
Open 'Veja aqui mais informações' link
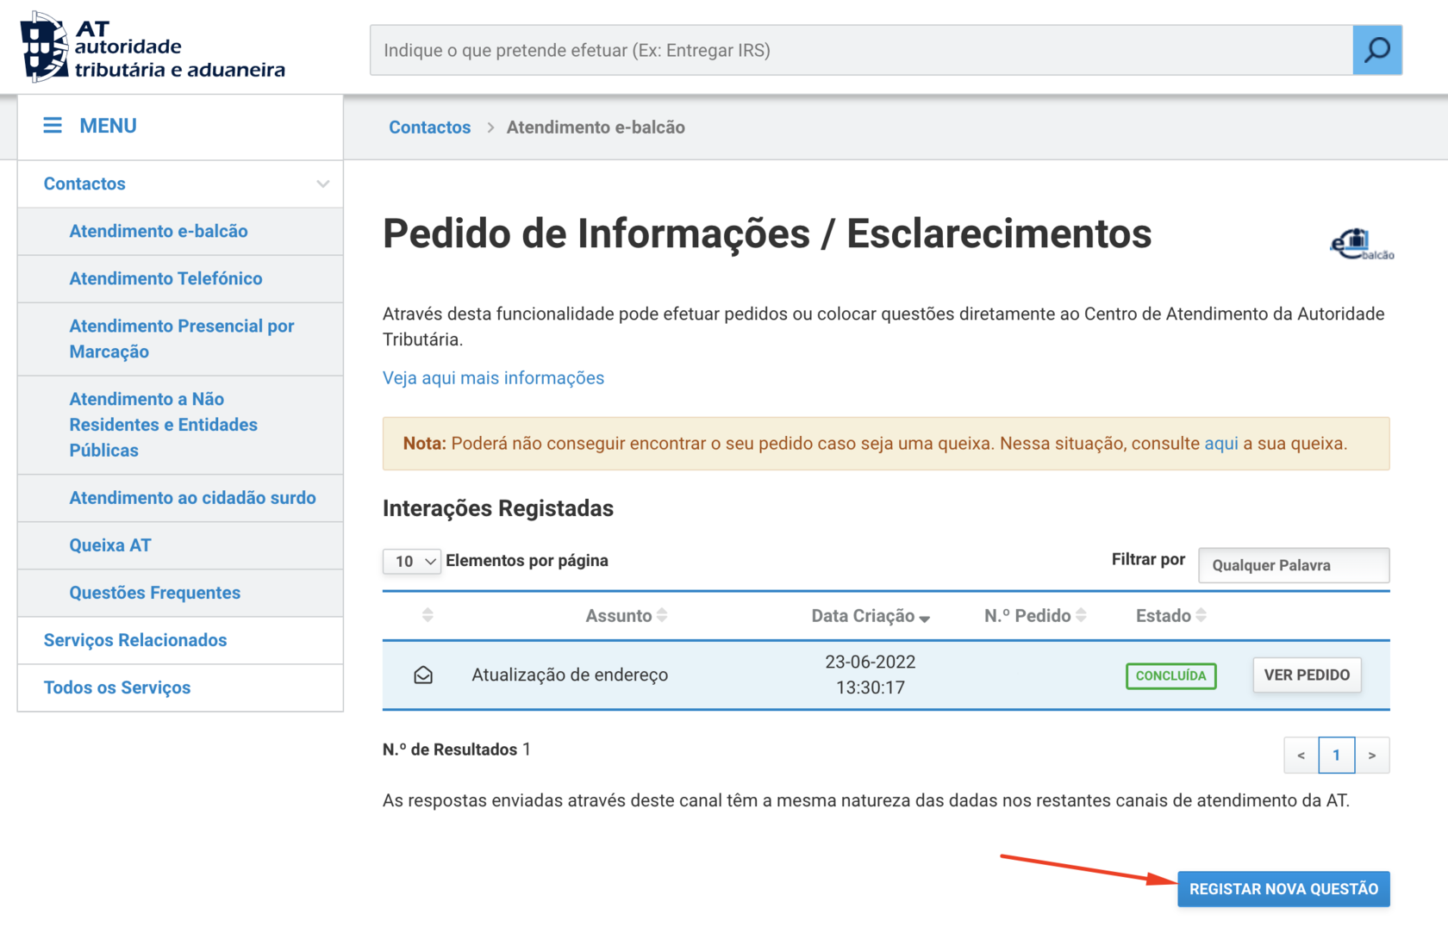coord(493,378)
